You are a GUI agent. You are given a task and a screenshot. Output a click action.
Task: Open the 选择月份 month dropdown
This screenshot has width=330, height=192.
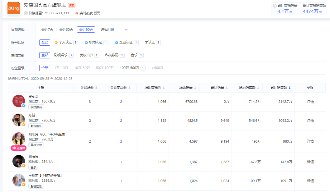[114, 30]
